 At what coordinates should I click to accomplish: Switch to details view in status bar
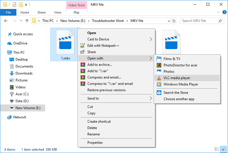217,149
